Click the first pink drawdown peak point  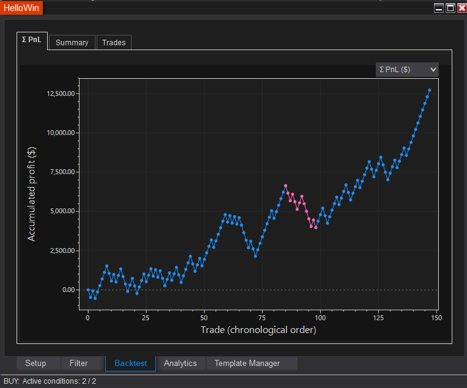[285, 186]
